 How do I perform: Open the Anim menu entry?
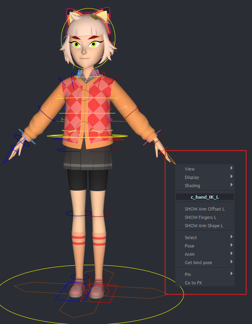pyautogui.click(x=189, y=254)
